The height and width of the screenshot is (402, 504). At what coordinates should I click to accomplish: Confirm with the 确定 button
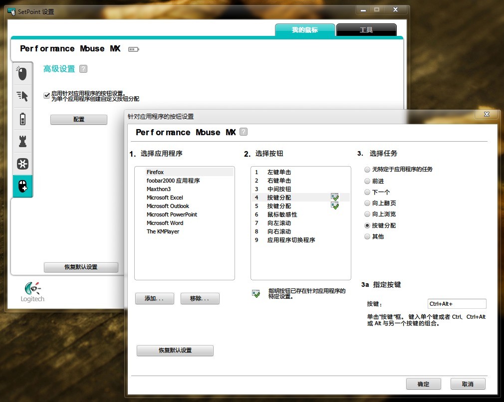[423, 384]
